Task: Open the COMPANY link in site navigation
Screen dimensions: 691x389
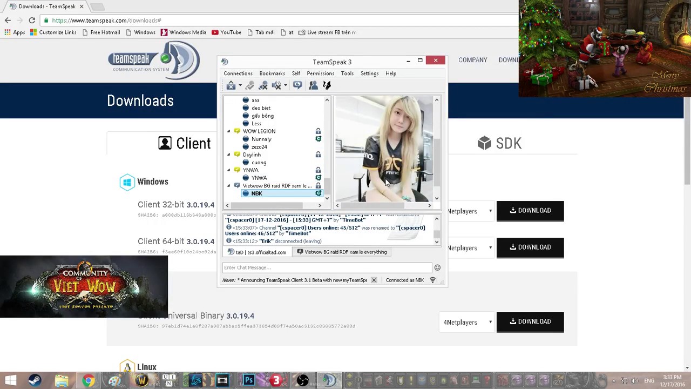Action: 473,60
